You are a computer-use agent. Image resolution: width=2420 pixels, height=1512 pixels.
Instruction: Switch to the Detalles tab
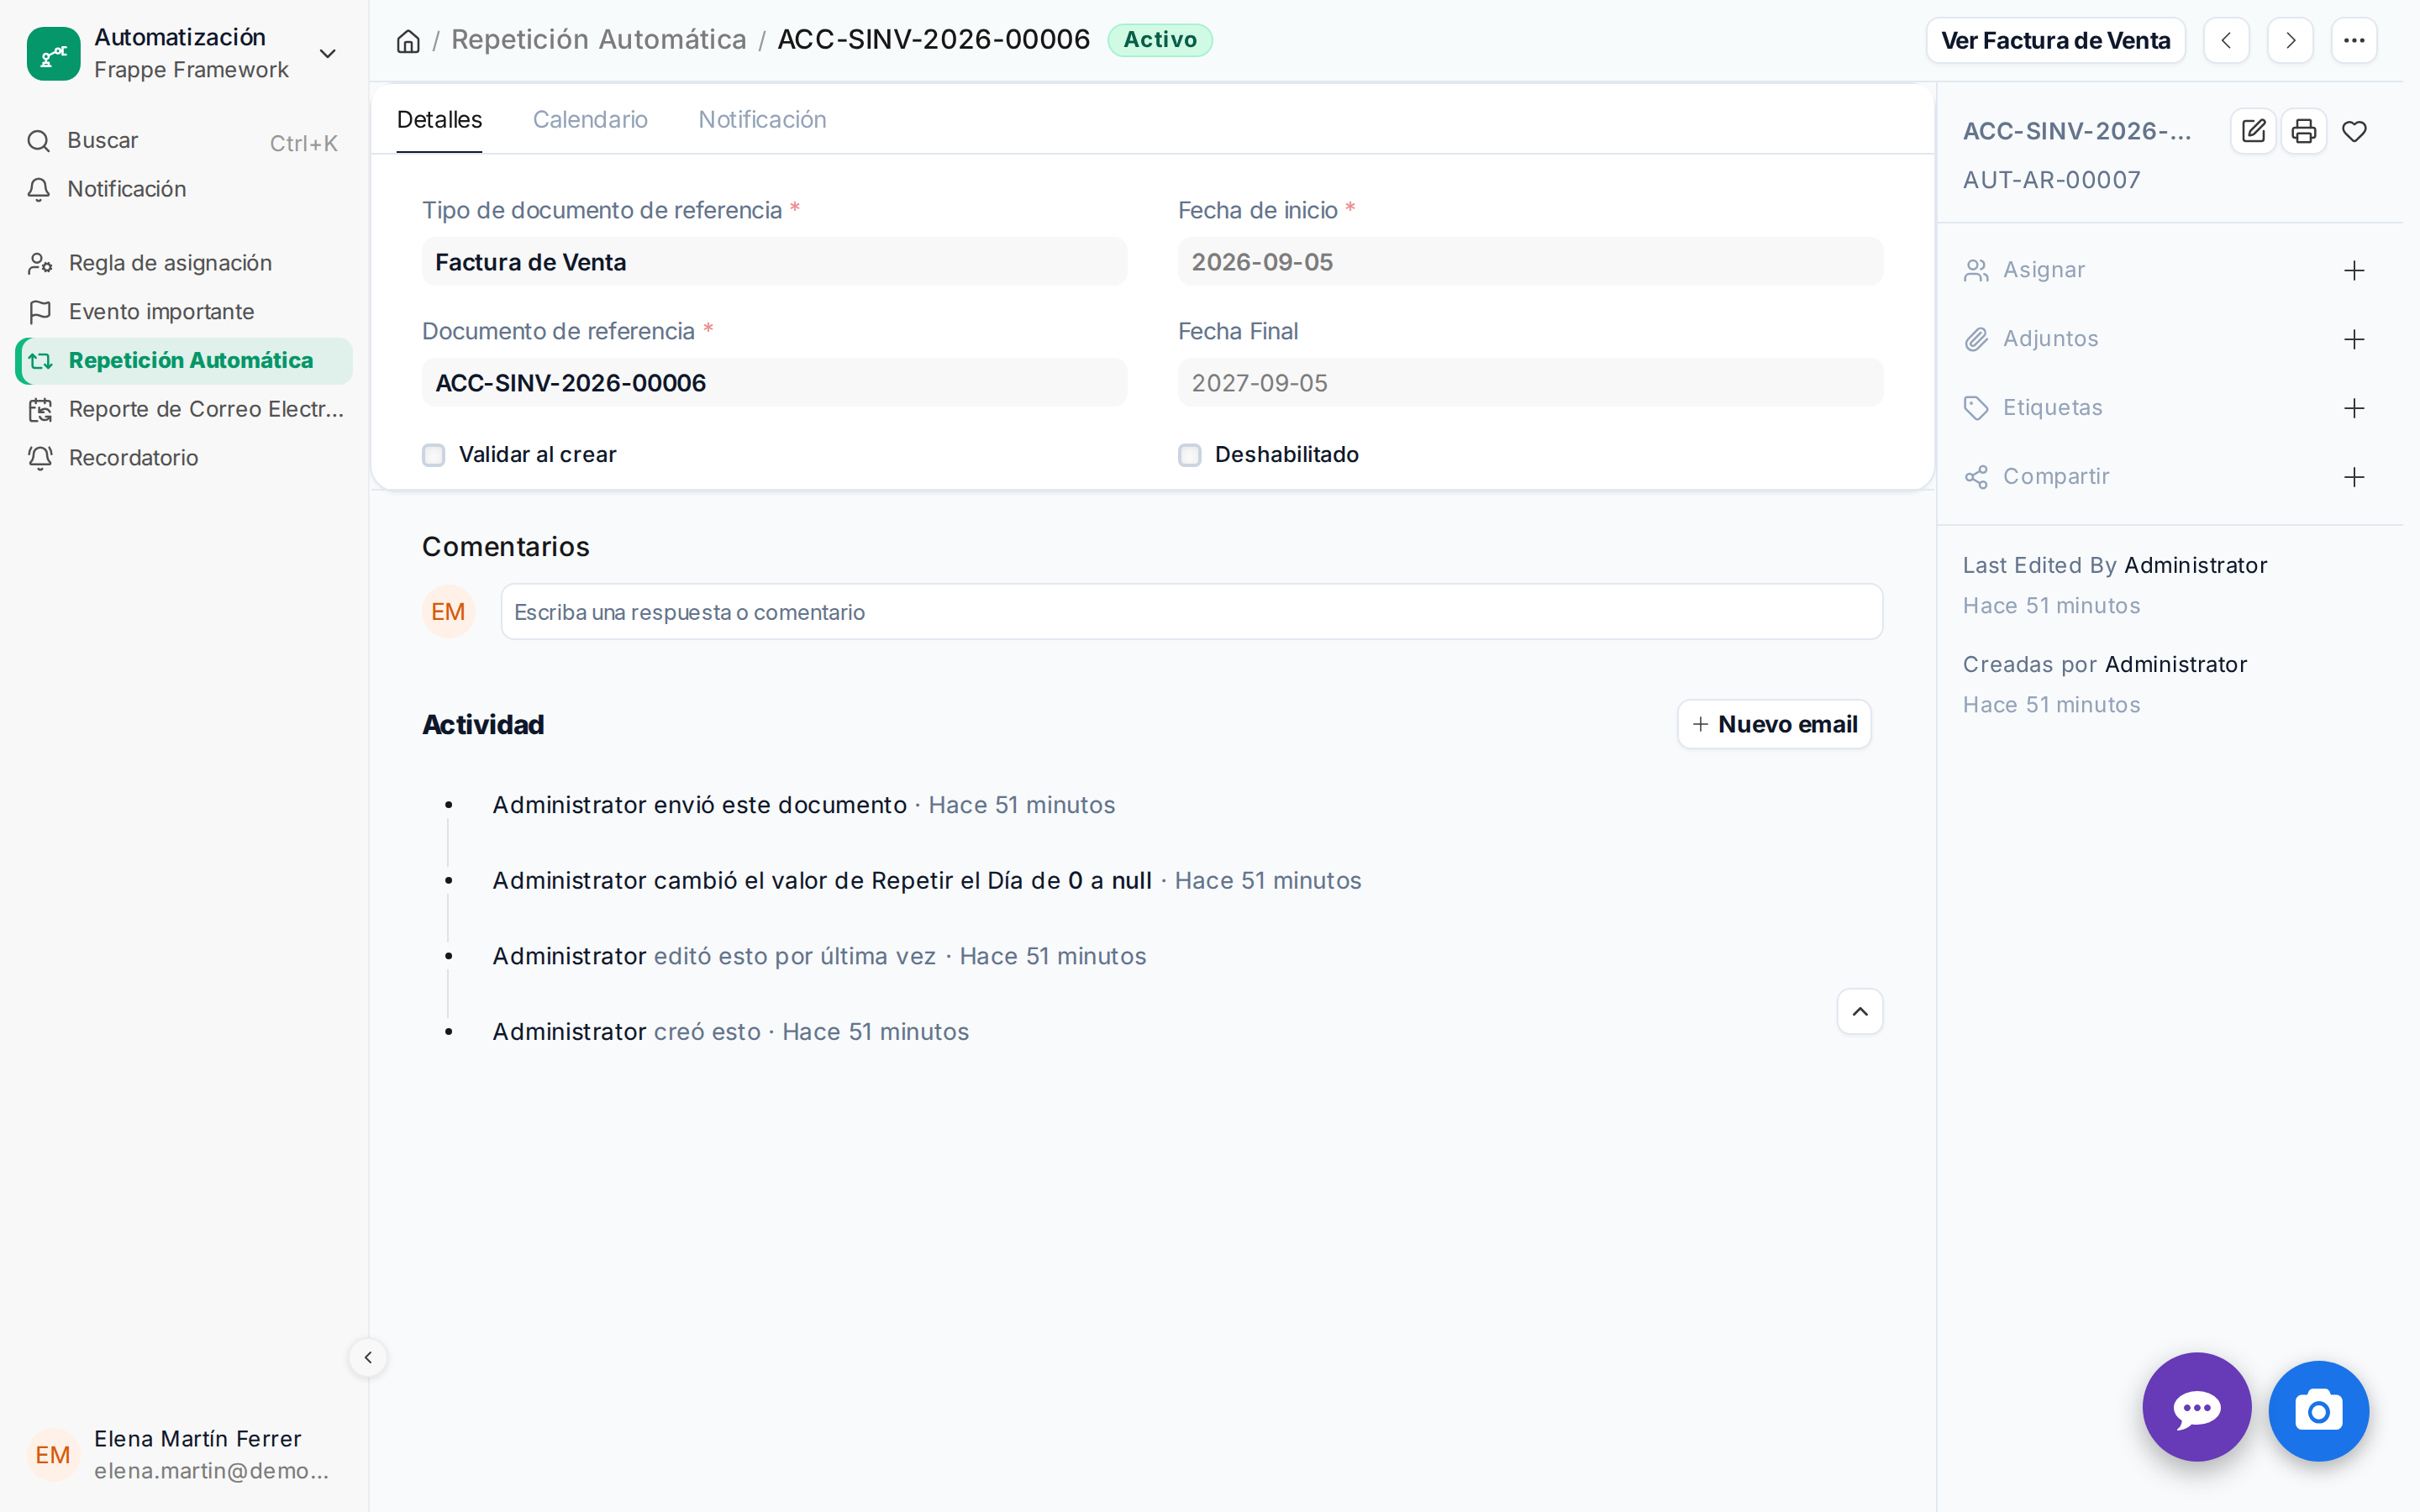coord(439,120)
